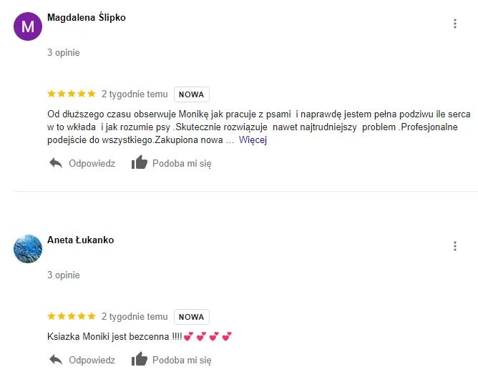The width and height of the screenshot is (478, 377).
Task: Click NOWA badge on Magdalena's review
Action: pos(192,94)
